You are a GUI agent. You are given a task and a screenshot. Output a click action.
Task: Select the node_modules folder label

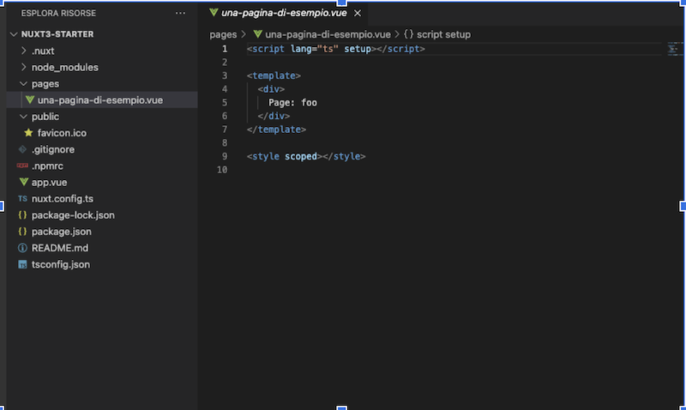coord(65,68)
